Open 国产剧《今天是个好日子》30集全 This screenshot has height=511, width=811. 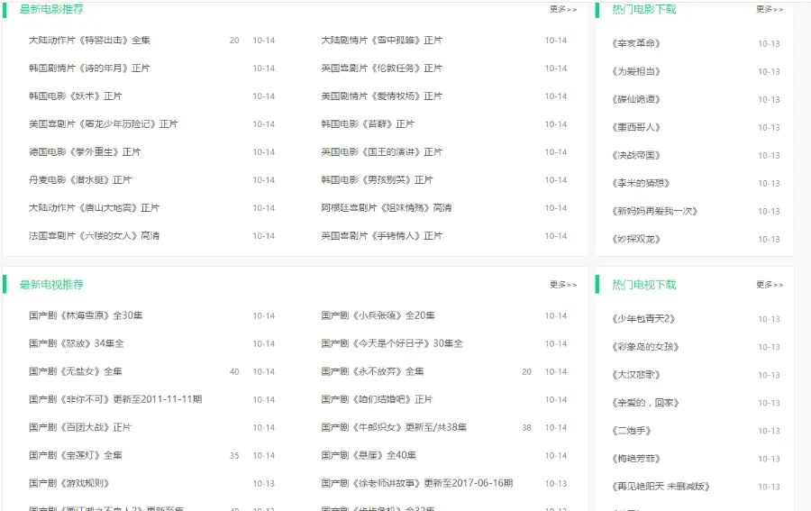point(392,343)
